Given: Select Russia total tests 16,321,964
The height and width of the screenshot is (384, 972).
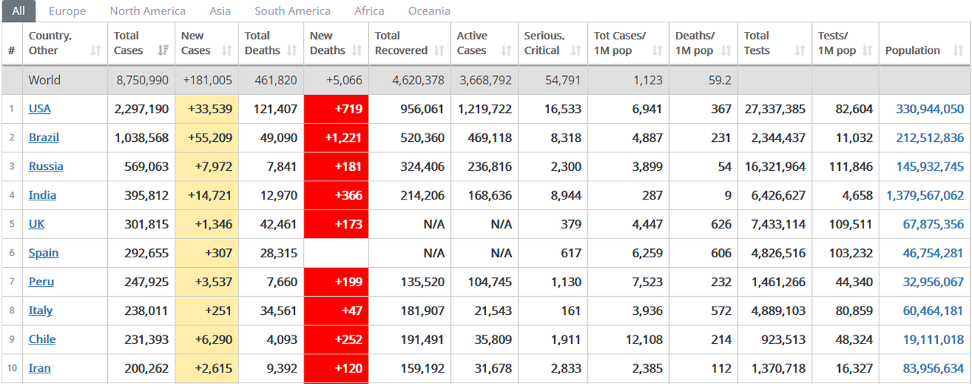Looking at the screenshot, I should point(775,166).
